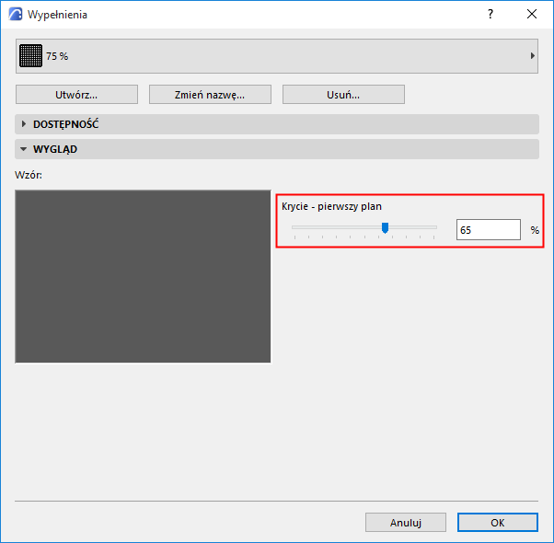The width and height of the screenshot is (554, 543).
Task: Close the Wypełnienia dialog
Action: (532, 14)
